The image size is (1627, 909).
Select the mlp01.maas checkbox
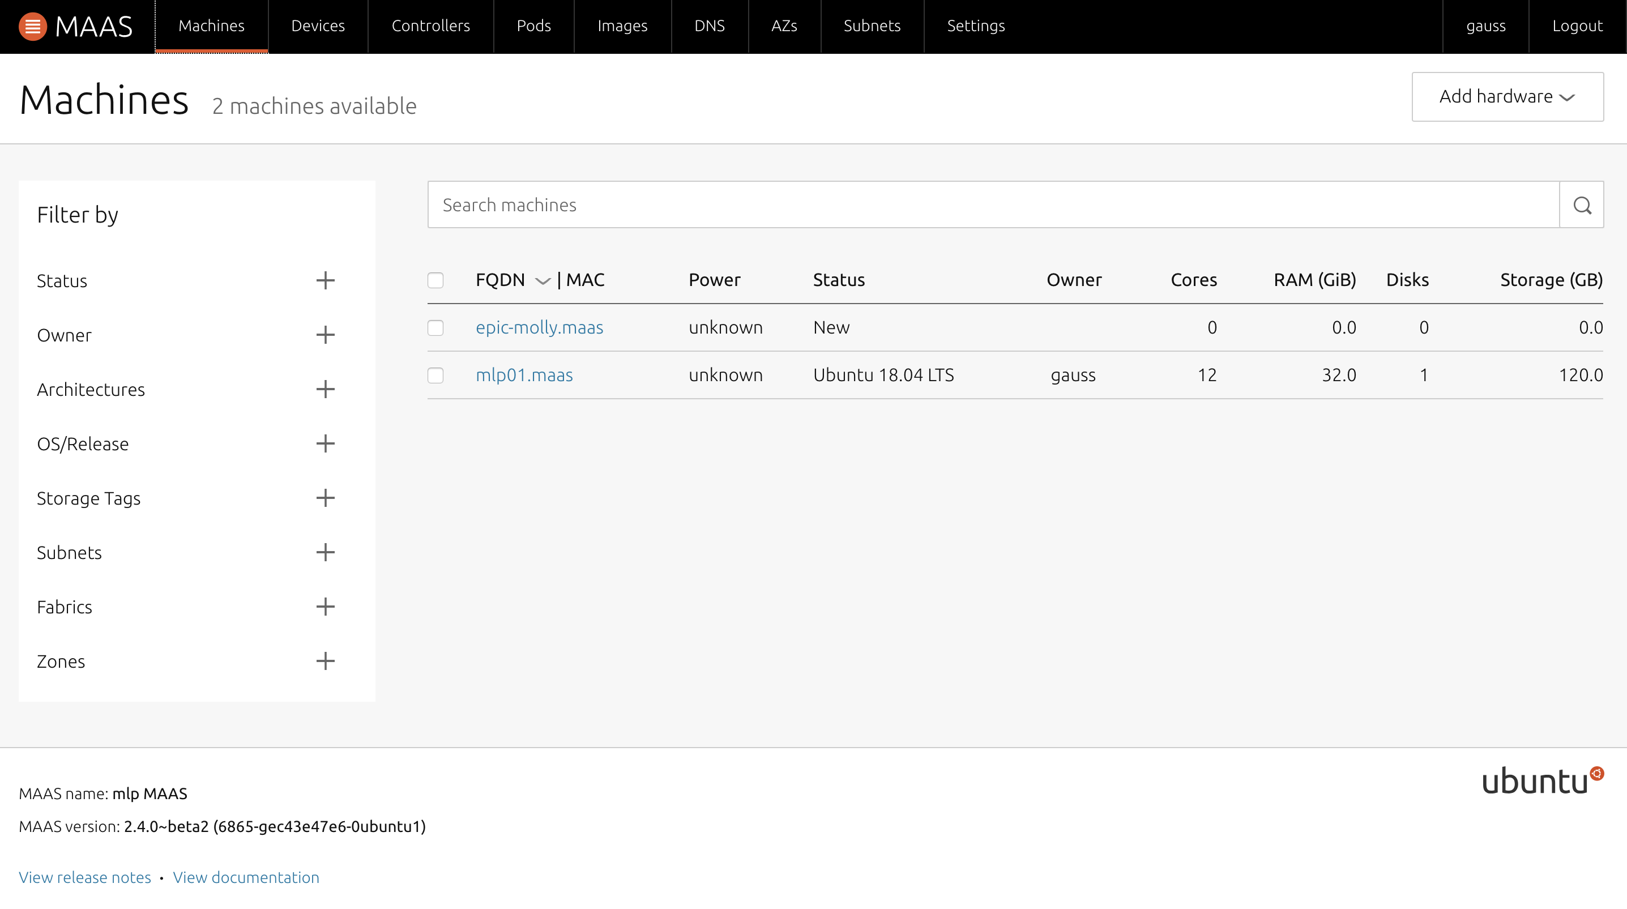click(x=435, y=375)
